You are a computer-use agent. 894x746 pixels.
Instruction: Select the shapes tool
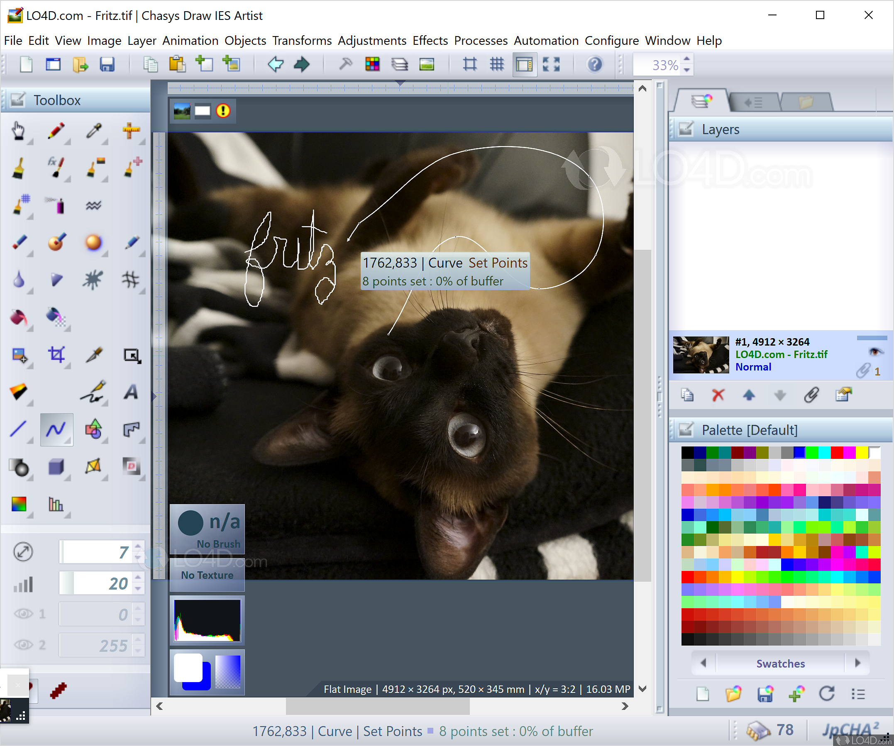coord(94,429)
